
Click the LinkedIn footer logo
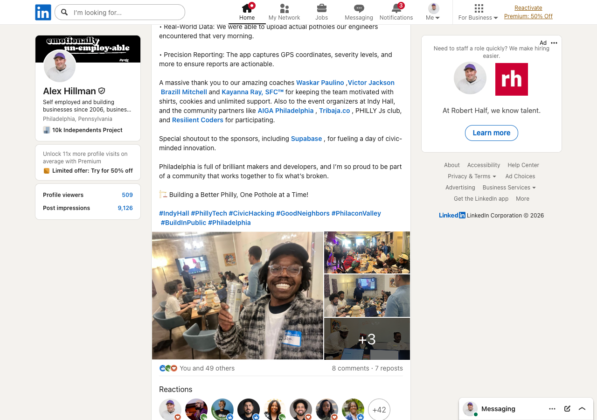452,216
